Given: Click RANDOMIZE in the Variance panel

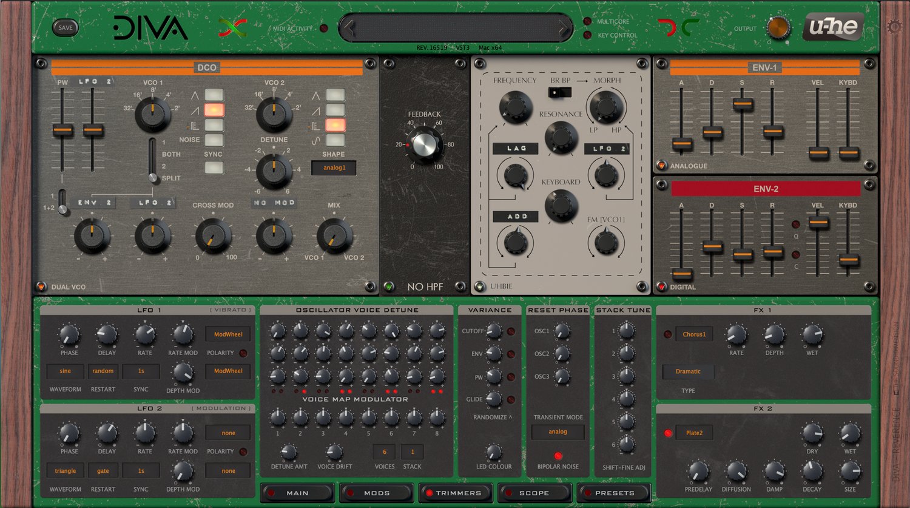Looking at the screenshot, I should tap(493, 418).
